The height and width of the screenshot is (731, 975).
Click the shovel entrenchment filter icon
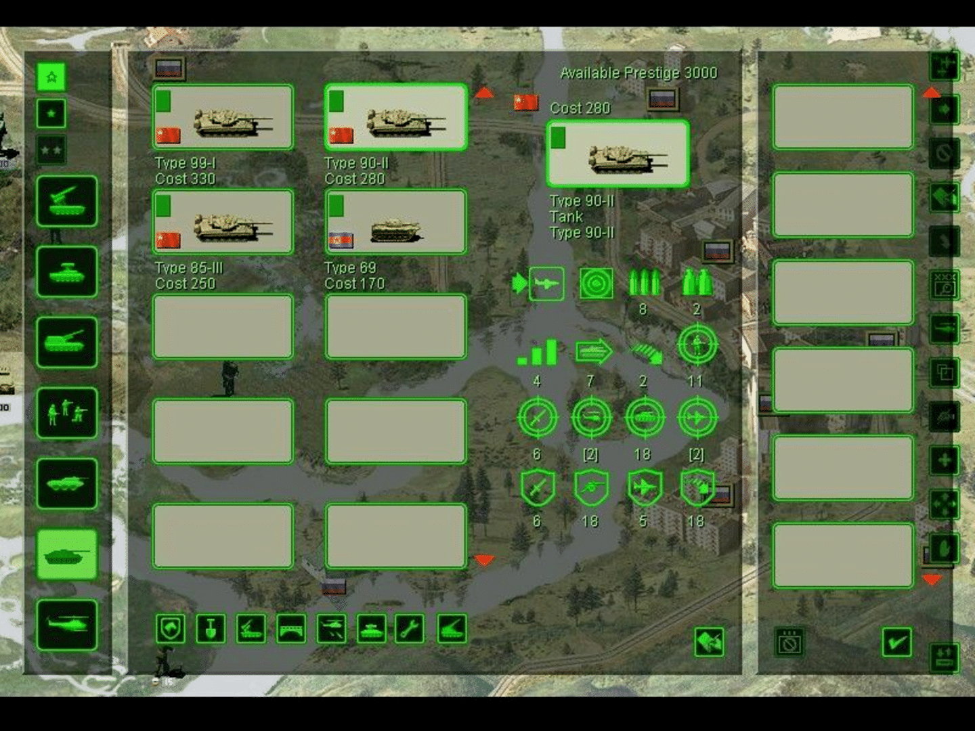click(211, 629)
